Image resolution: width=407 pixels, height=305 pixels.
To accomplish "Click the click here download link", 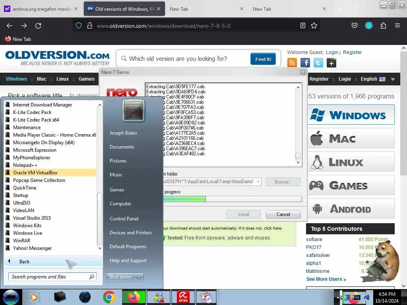I will pyautogui.click(x=273, y=228).
